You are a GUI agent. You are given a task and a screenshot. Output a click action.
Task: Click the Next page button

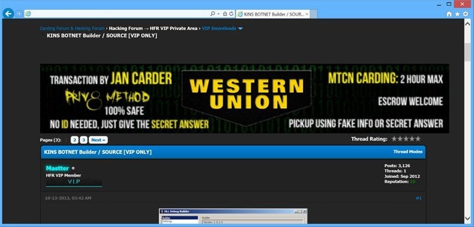[x=98, y=140]
